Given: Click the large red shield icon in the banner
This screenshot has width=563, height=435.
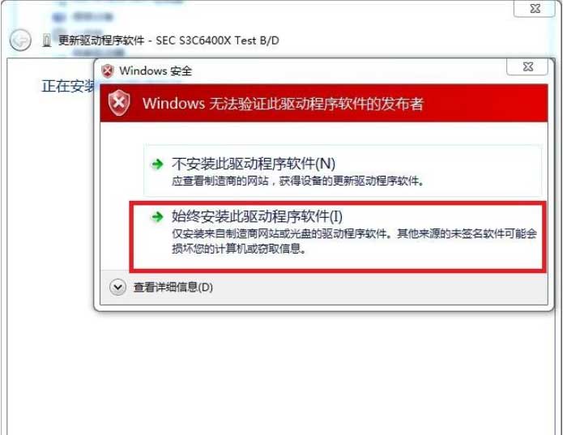Looking at the screenshot, I should pos(119,103).
